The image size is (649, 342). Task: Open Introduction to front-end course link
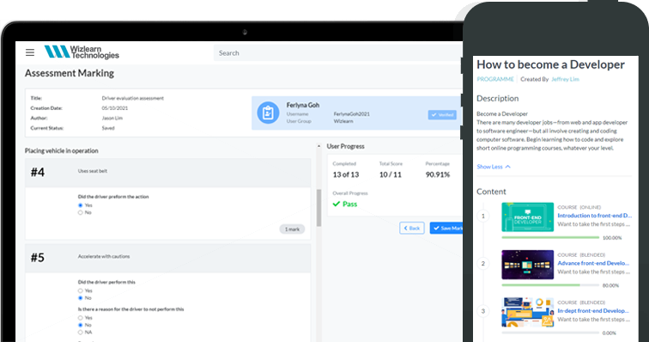coord(594,216)
